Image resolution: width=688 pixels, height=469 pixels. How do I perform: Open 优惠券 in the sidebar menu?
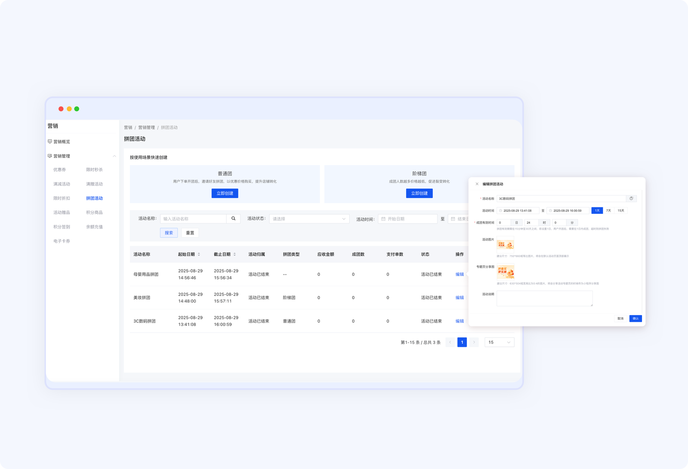(59, 170)
